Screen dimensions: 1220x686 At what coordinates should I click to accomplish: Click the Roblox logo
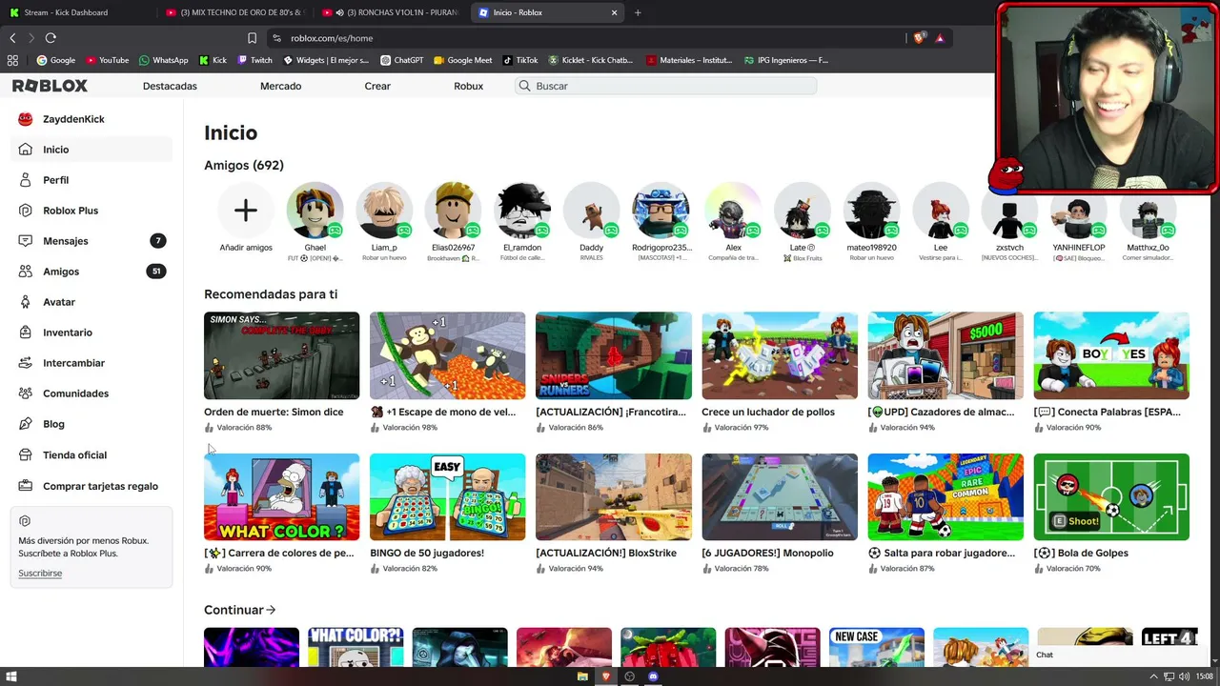click(50, 86)
